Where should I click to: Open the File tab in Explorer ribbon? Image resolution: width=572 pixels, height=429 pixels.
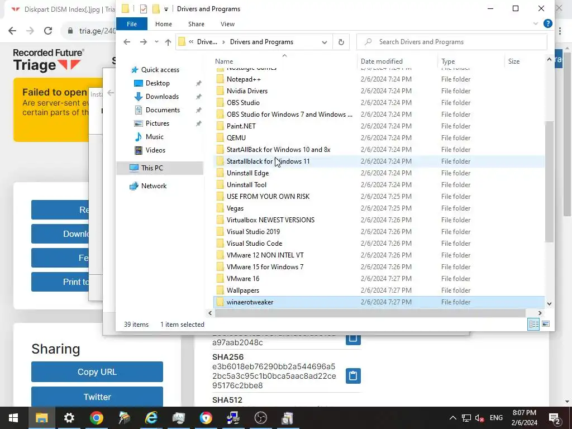pyautogui.click(x=132, y=24)
